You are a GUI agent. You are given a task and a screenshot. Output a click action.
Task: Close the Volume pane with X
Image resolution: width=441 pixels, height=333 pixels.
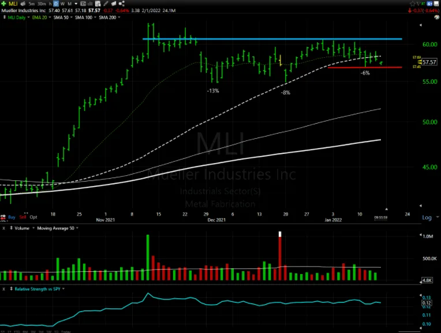pos(3,228)
